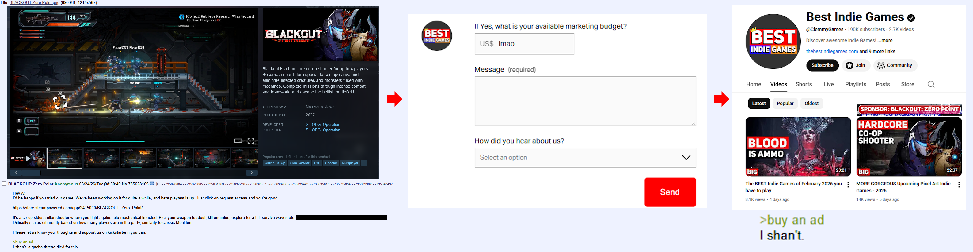Click the '@ClemmyGames' channel handle
This screenshot has height=252, width=973.
[x=825, y=30]
